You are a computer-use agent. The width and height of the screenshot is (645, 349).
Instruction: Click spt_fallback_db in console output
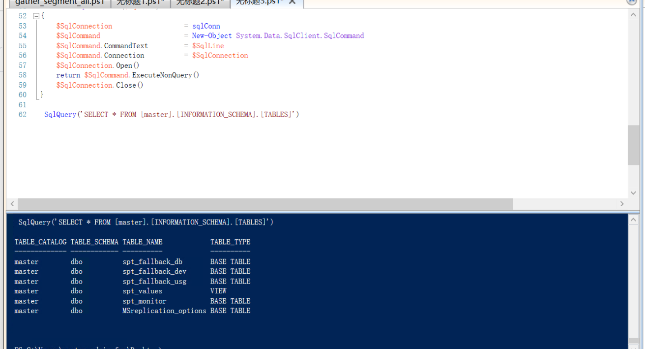[x=152, y=262]
